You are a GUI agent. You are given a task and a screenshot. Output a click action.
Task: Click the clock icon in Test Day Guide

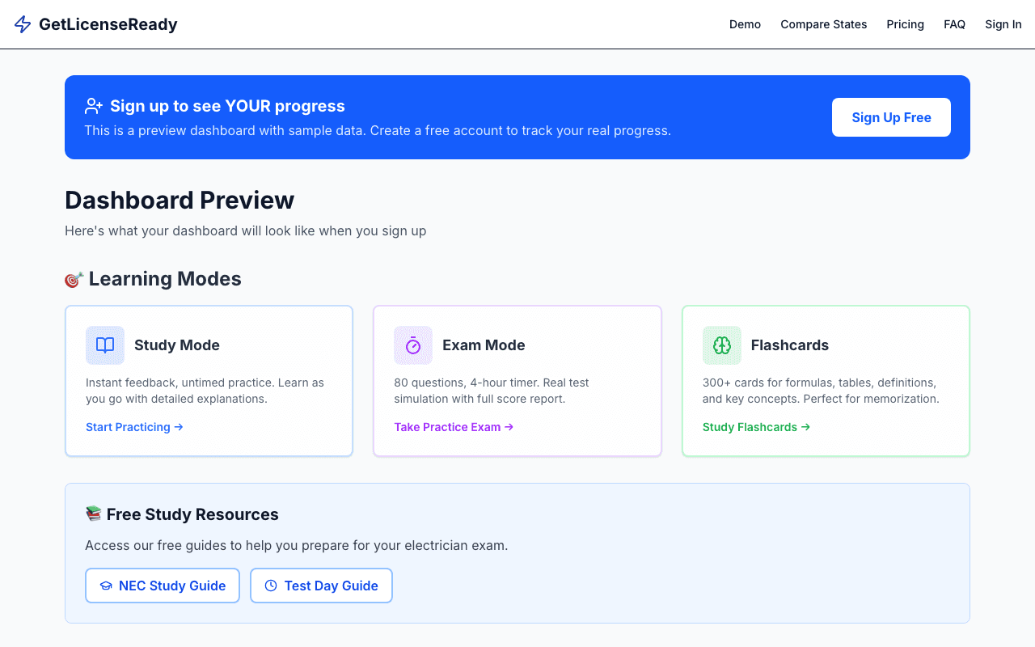(x=271, y=585)
